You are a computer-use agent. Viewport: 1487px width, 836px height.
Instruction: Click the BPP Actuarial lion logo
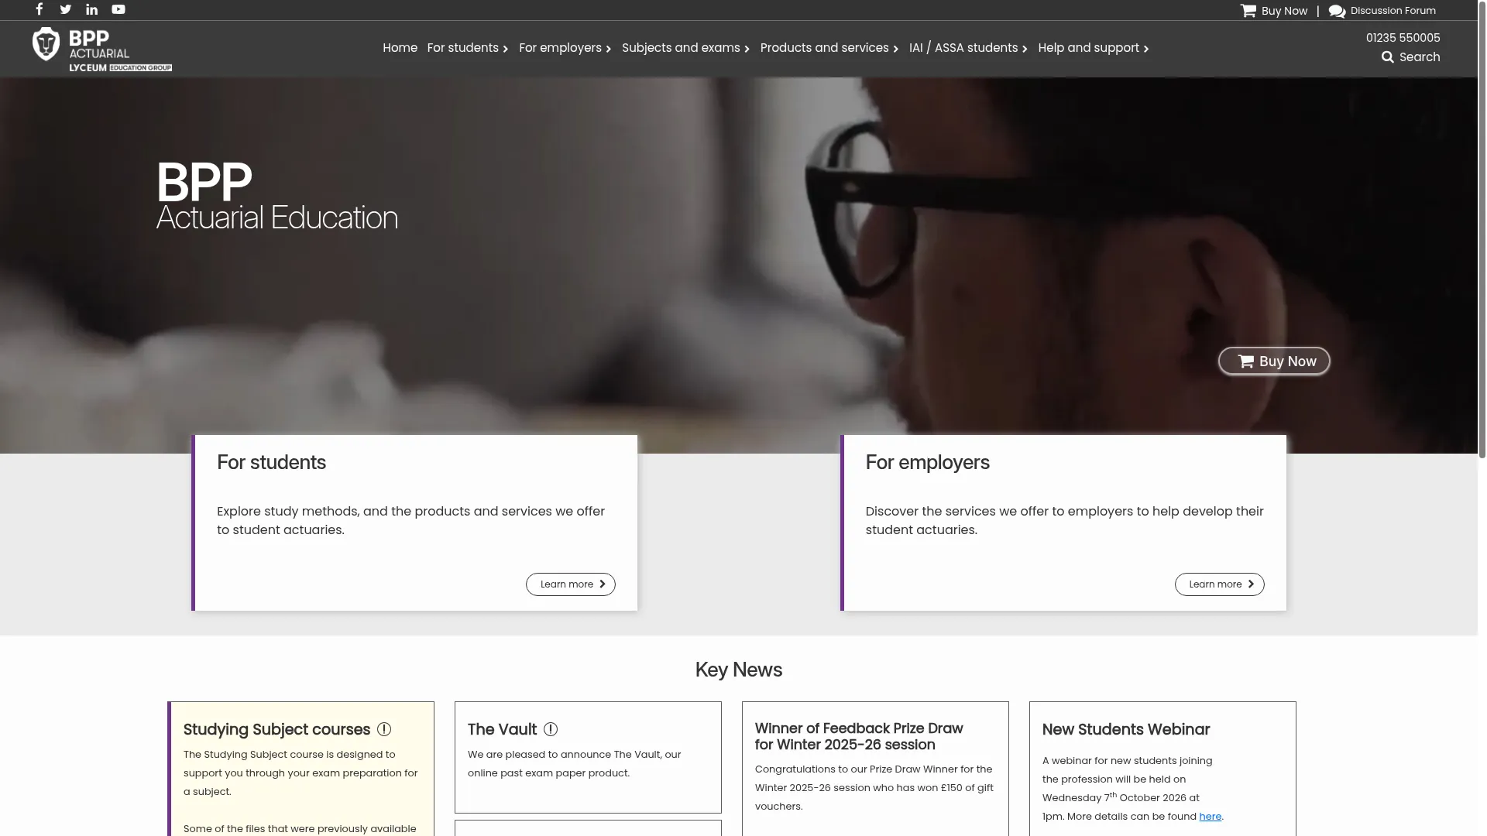coord(46,44)
